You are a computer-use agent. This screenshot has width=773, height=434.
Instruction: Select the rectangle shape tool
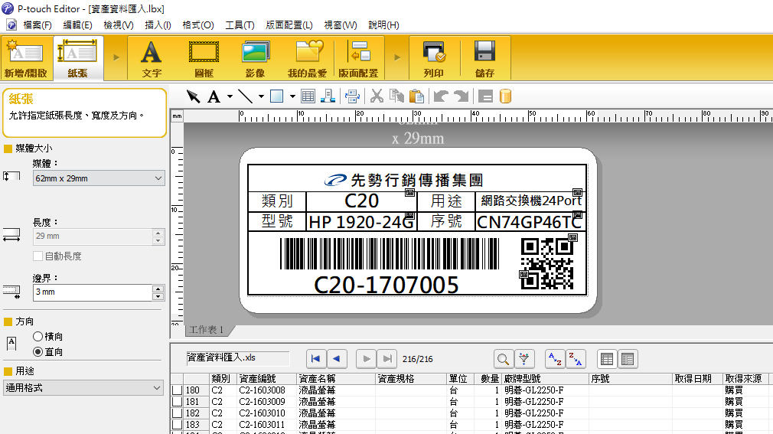coord(277,96)
